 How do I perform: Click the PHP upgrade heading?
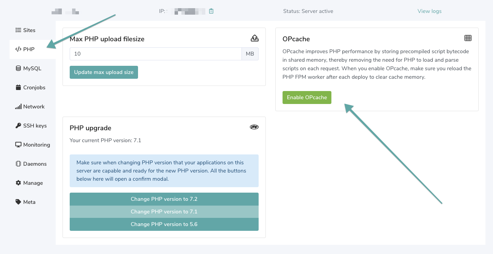[x=91, y=128]
